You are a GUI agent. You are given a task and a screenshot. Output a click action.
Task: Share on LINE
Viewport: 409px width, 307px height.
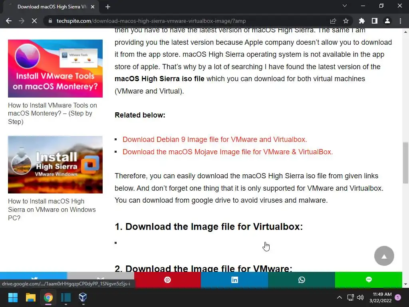(x=369, y=280)
